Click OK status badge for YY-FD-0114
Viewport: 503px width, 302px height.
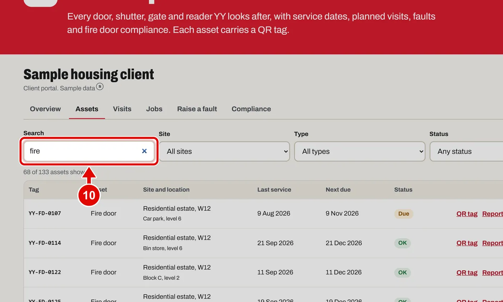click(402, 243)
